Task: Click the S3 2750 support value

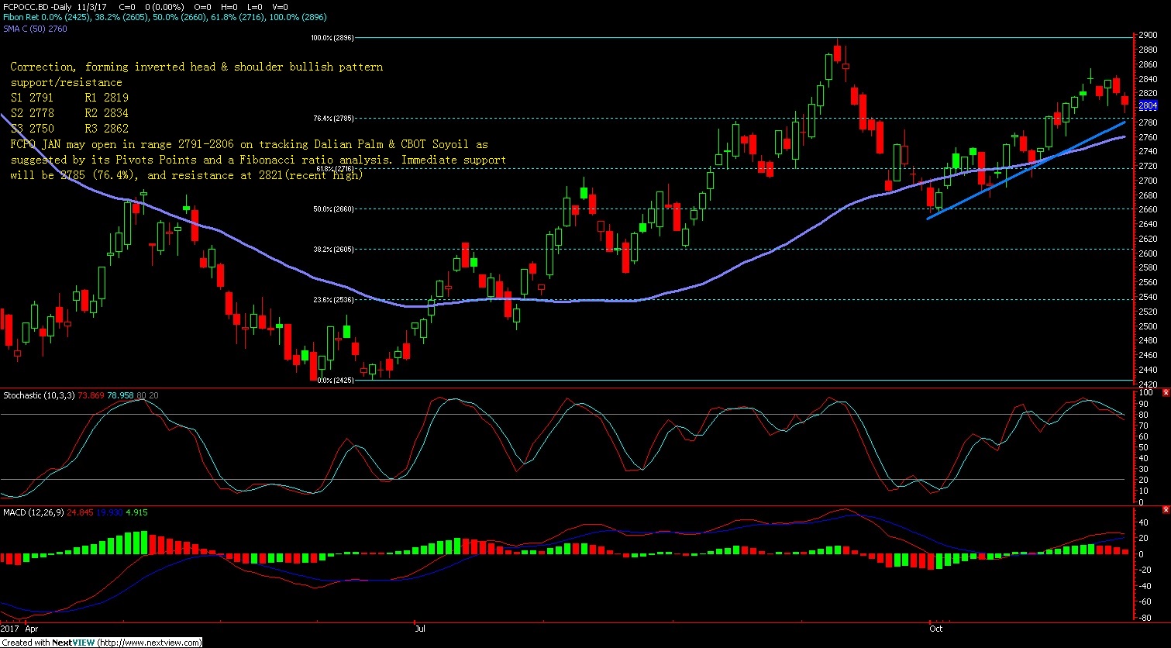Action: 32,129
